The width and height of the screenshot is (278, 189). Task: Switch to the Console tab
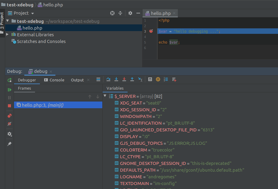tap(56, 80)
